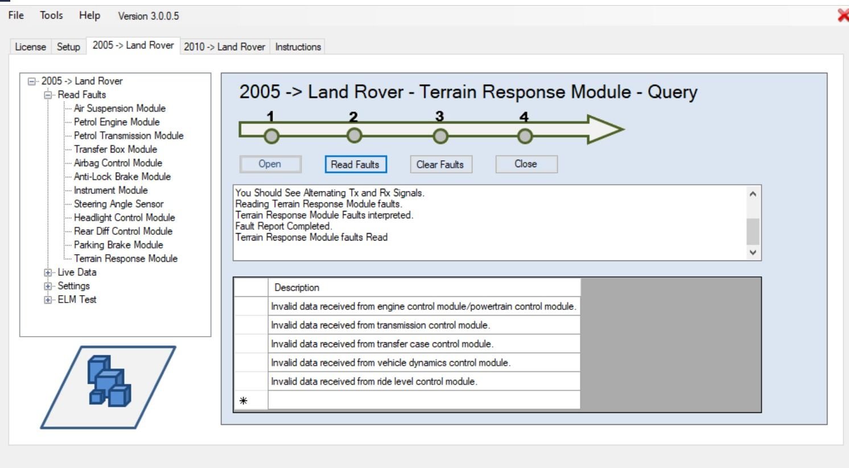
Task: Click the step 4 circle marker
Action: [x=525, y=136]
